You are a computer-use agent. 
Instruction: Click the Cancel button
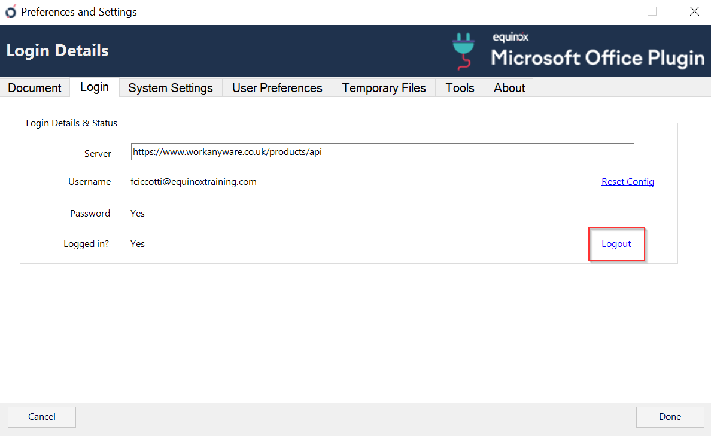[x=42, y=416]
